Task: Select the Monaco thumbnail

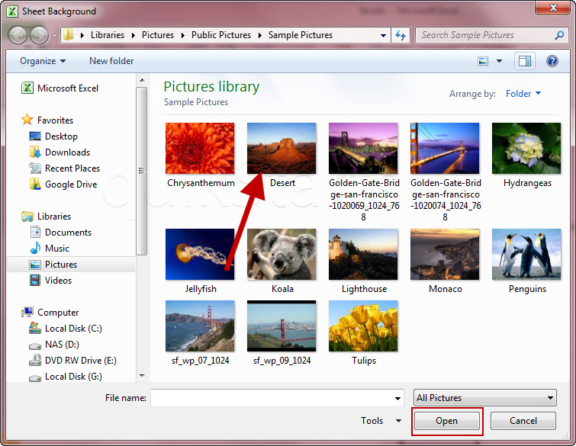Action: [x=445, y=254]
